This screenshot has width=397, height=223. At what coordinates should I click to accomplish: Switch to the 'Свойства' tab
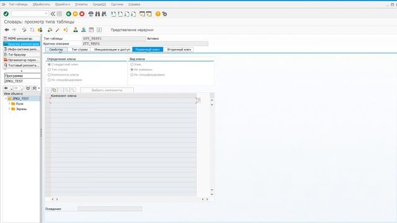pos(56,50)
